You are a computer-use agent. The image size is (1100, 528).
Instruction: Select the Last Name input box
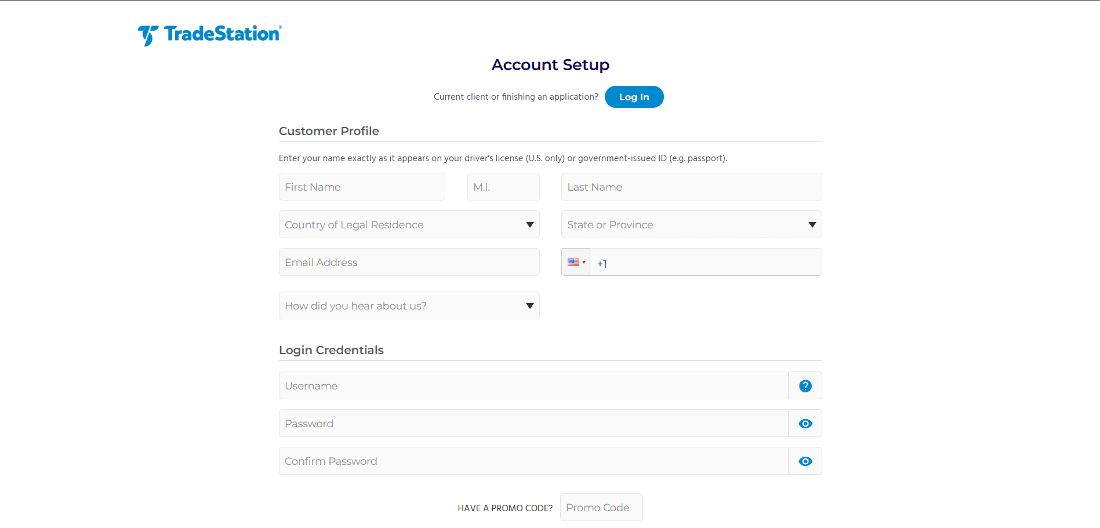pos(691,187)
